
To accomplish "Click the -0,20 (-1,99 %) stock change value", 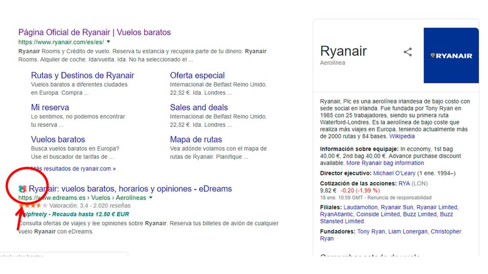I will [x=360, y=190].
